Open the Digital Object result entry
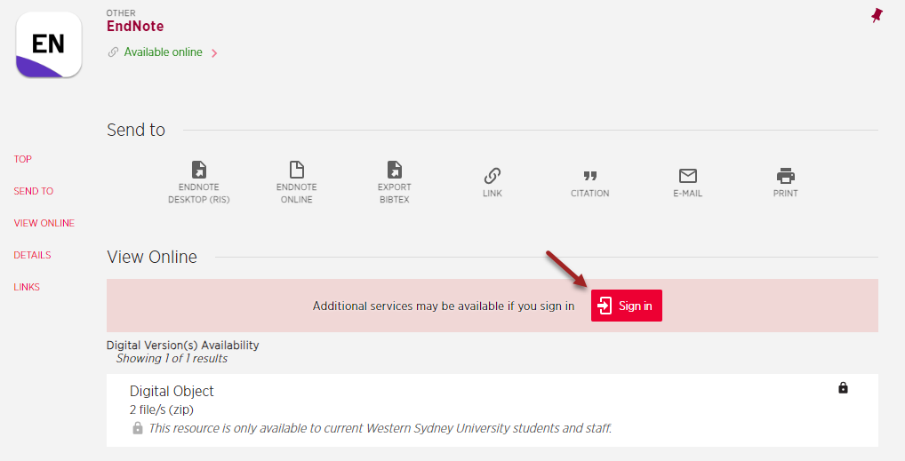 coord(172,392)
